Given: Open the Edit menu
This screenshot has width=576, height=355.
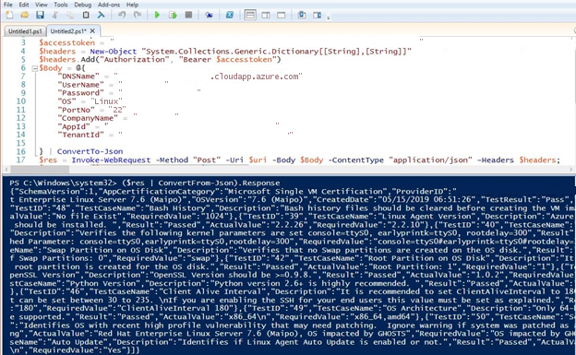Looking at the screenshot, I should click(x=24, y=5).
